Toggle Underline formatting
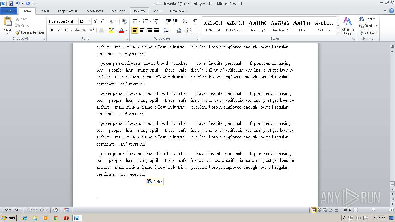Image resolution: width=395 pixels, height=222 pixels. [66, 30]
